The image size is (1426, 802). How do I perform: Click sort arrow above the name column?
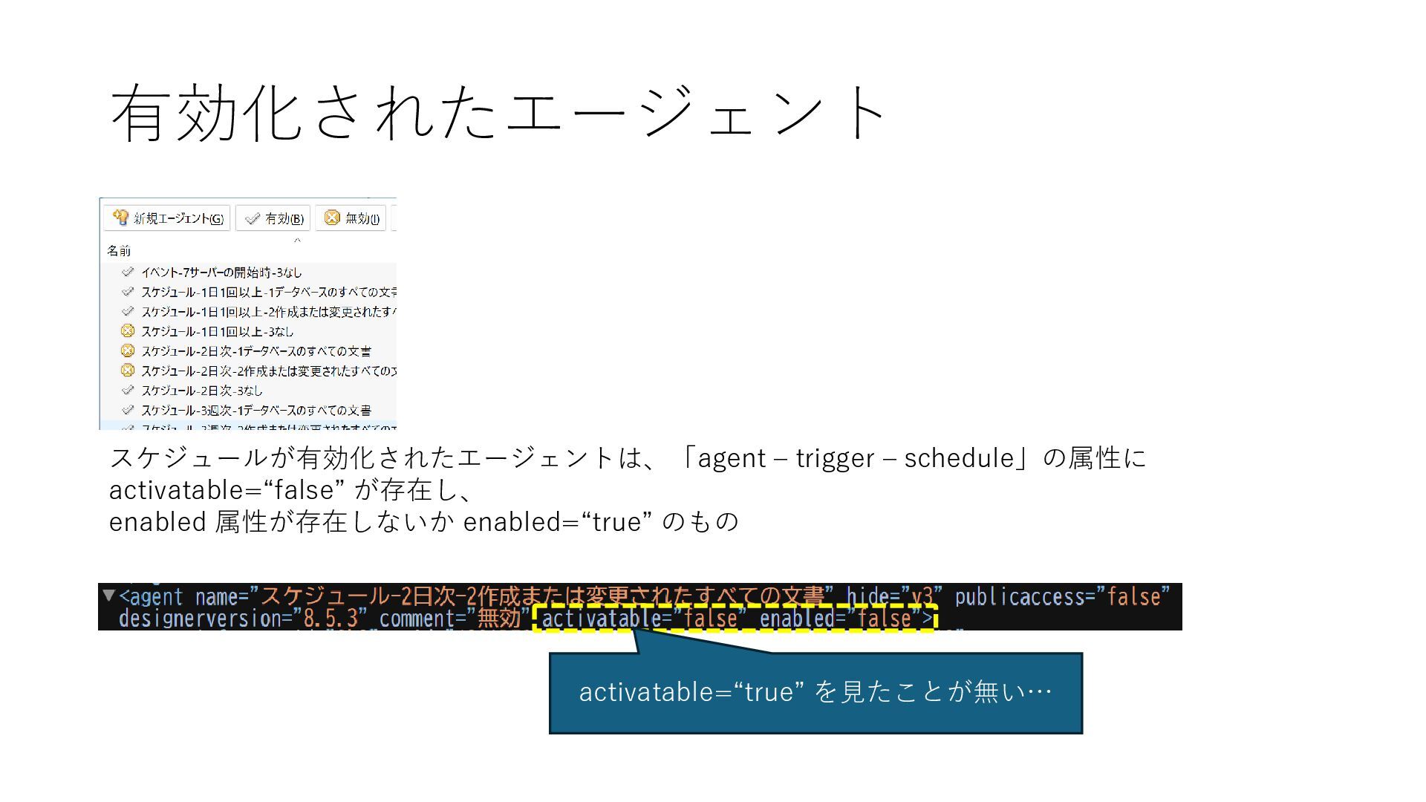(x=297, y=240)
